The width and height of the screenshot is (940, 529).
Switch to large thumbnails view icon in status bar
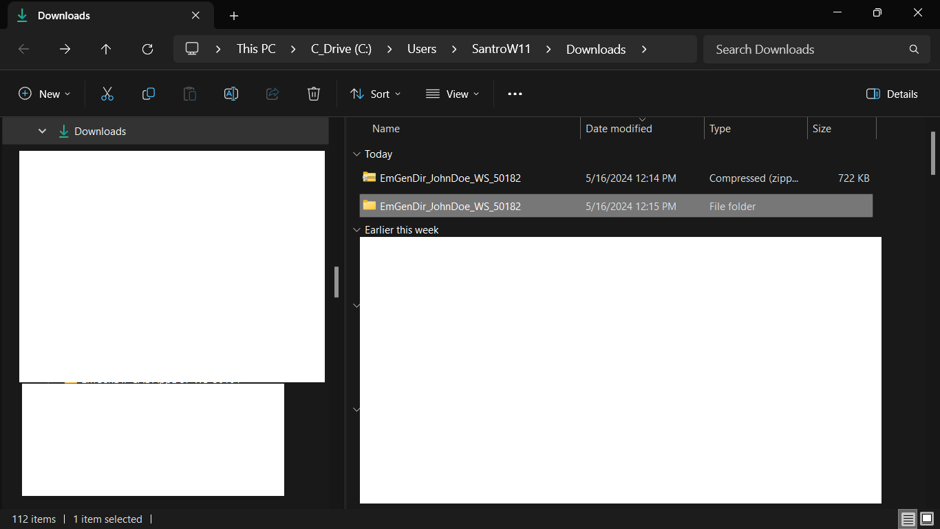[926, 519]
